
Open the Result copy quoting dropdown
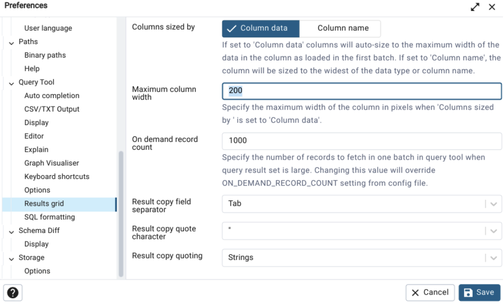tap(494, 258)
